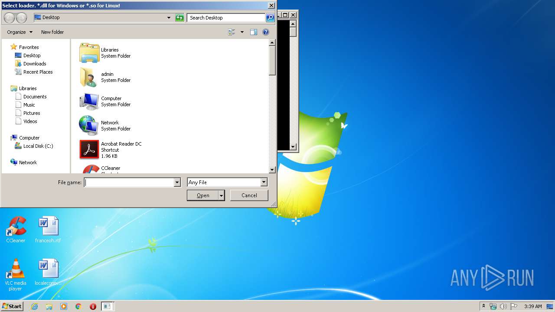Click the file list scroll down arrow
Image resolution: width=555 pixels, height=312 pixels.
click(x=272, y=170)
